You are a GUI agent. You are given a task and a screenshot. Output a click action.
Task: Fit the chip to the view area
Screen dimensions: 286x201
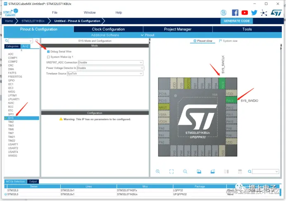(x=172, y=171)
